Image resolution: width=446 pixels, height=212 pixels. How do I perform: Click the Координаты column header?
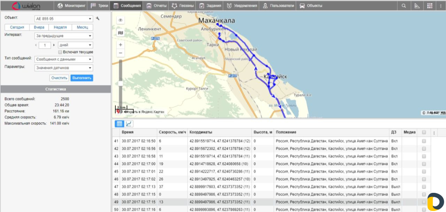click(x=220, y=132)
